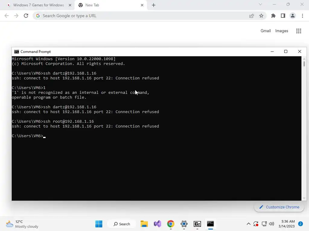The height and width of the screenshot is (231, 309).
Task: Click sync update tray icon
Action: pyautogui.click(x=256, y=224)
